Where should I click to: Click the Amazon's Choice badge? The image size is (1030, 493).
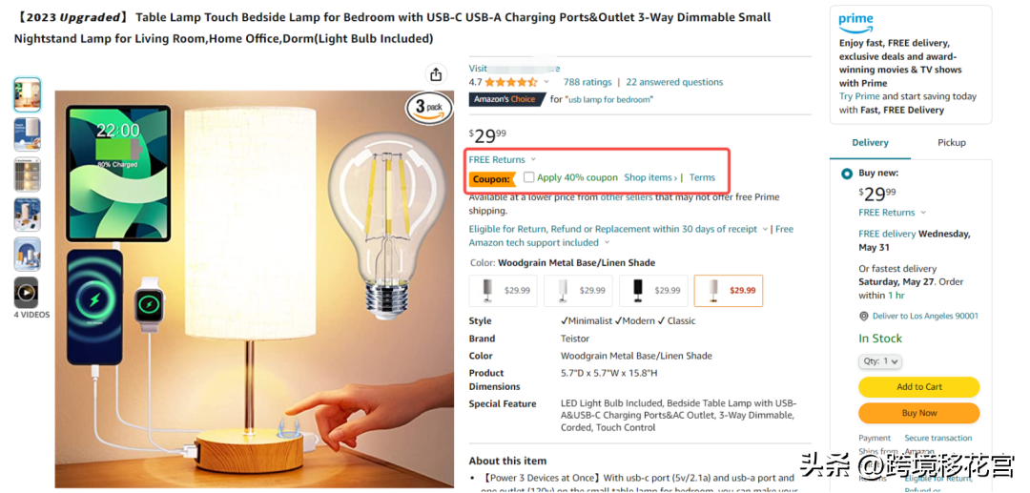click(x=506, y=99)
